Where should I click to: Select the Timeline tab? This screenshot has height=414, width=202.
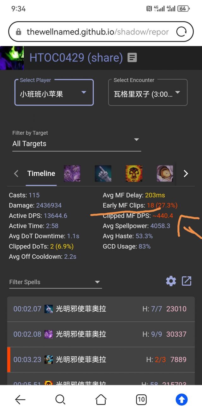point(41,174)
